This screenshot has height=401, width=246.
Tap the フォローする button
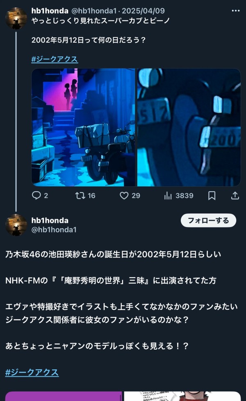click(x=208, y=220)
